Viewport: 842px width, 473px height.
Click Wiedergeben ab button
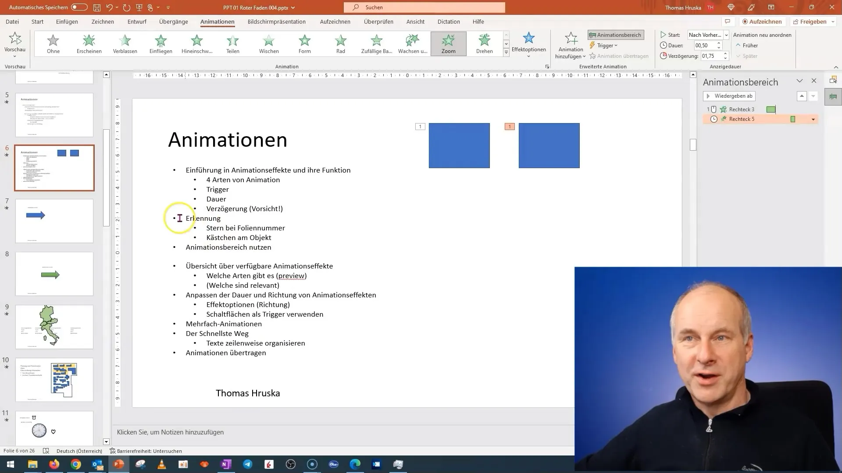pos(729,96)
